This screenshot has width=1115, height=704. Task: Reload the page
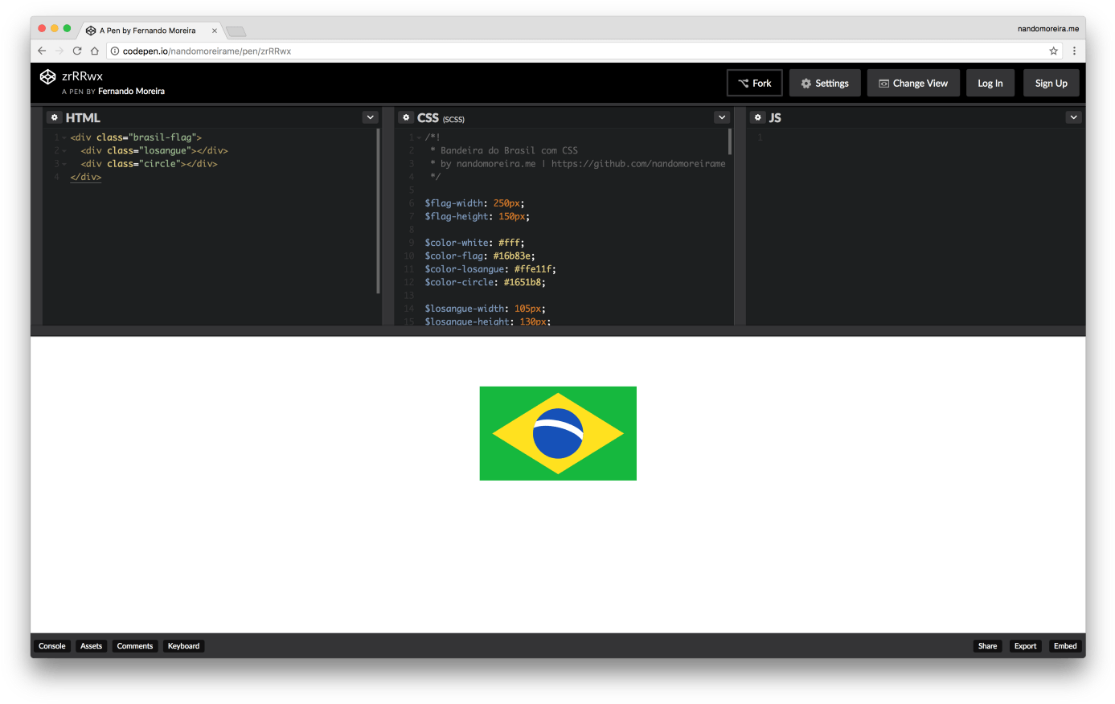click(77, 51)
